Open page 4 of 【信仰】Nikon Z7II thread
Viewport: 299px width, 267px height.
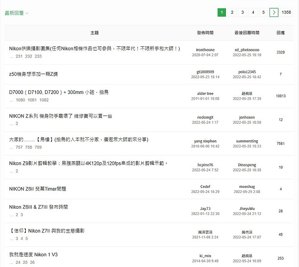pos(22,238)
